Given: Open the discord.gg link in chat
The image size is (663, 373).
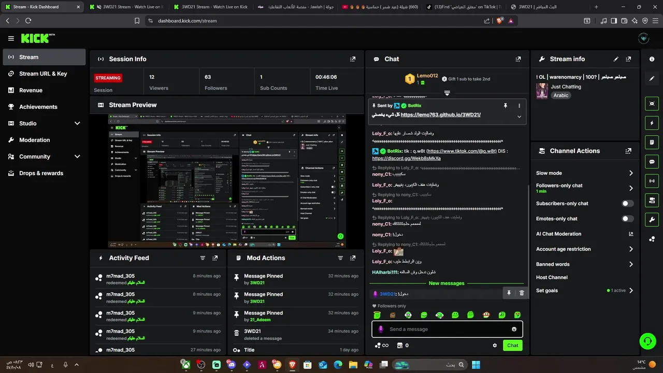Looking at the screenshot, I should click(x=406, y=158).
